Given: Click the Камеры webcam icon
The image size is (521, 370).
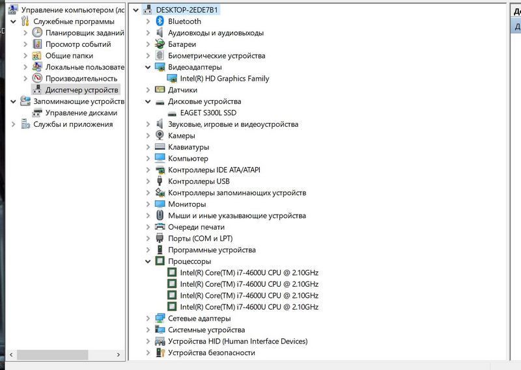Looking at the screenshot, I should coord(160,135).
